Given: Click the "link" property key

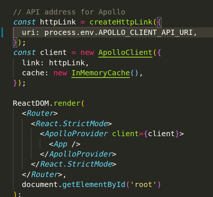Looking at the screenshot, I should pyautogui.click(x=31, y=63).
